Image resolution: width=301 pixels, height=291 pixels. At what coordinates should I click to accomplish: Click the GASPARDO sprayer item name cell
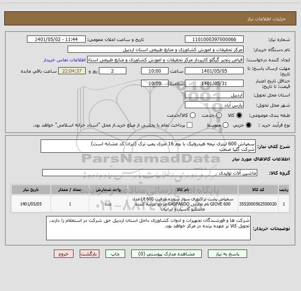click(183, 204)
